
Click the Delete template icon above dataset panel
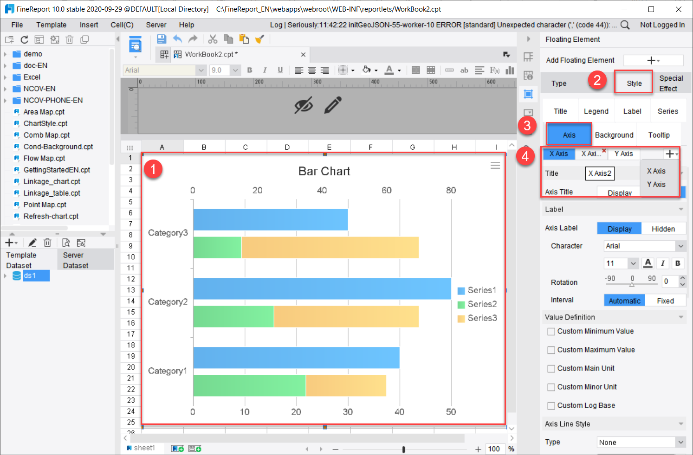(x=47, y=242)
